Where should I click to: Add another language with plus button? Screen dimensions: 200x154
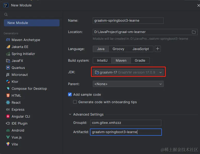(158, 49)
